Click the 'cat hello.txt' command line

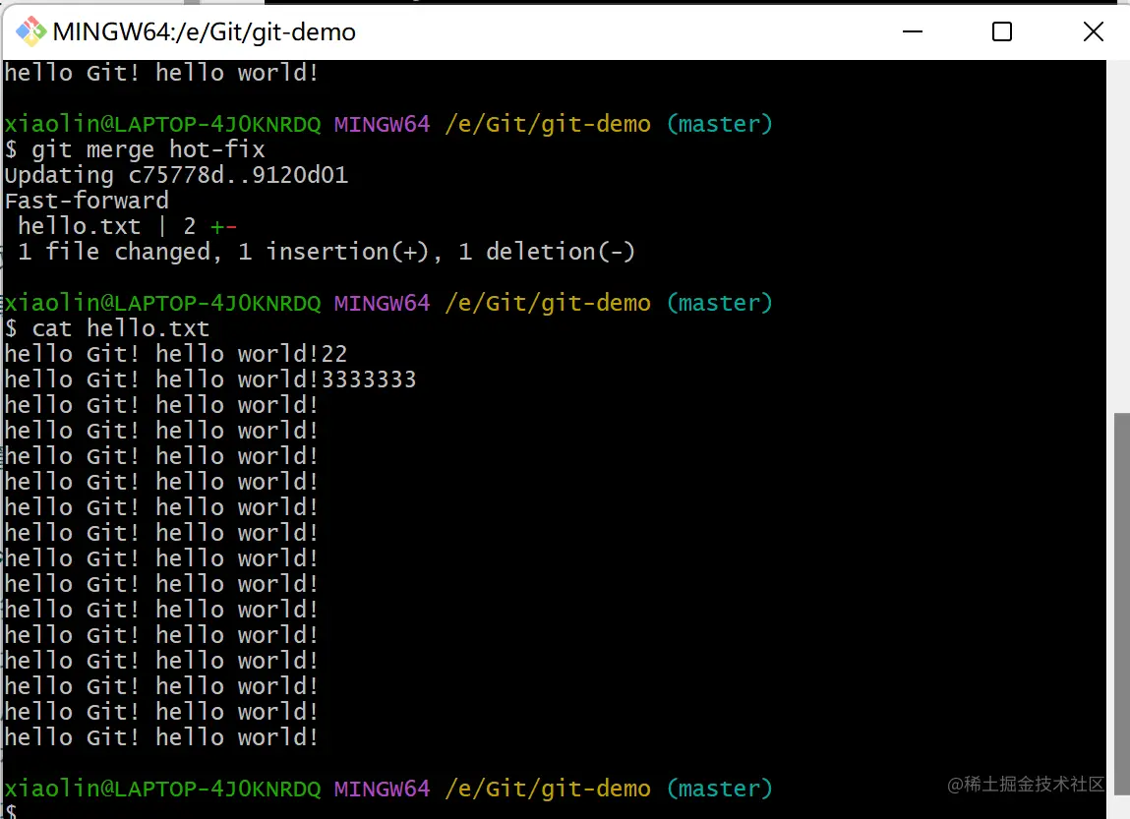pyautogui.click(x=107, y=328)
